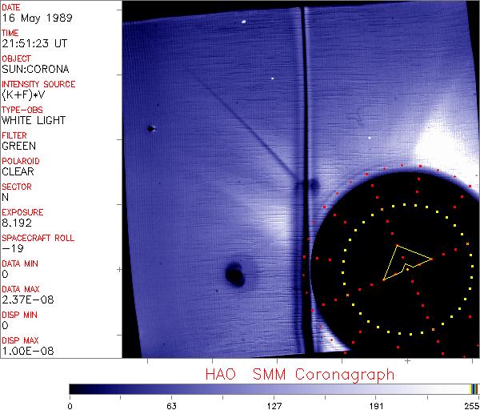Select the CLEAR polaroid value
This screenshot has height=410, width=480.
click(18, 171)
